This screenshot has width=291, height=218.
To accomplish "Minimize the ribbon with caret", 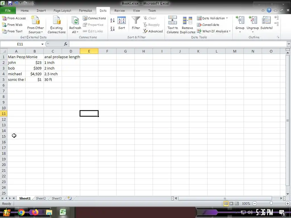I will pos(263,11).
